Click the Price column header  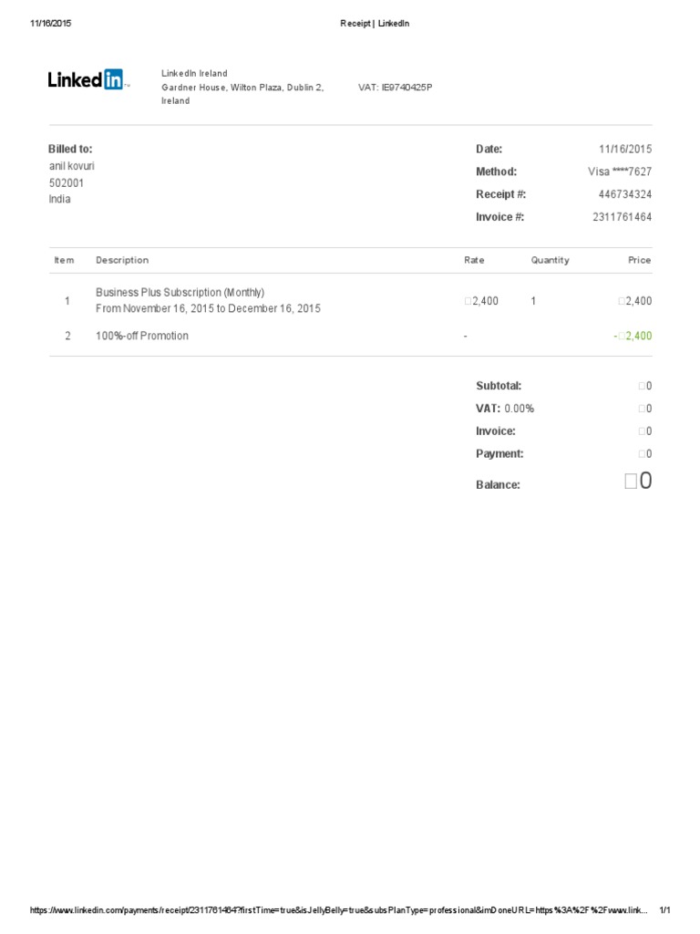coord(639,260)
